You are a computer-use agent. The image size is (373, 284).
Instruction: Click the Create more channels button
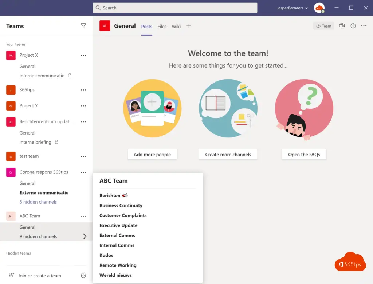pyautogui.click(x=228, y=154)
